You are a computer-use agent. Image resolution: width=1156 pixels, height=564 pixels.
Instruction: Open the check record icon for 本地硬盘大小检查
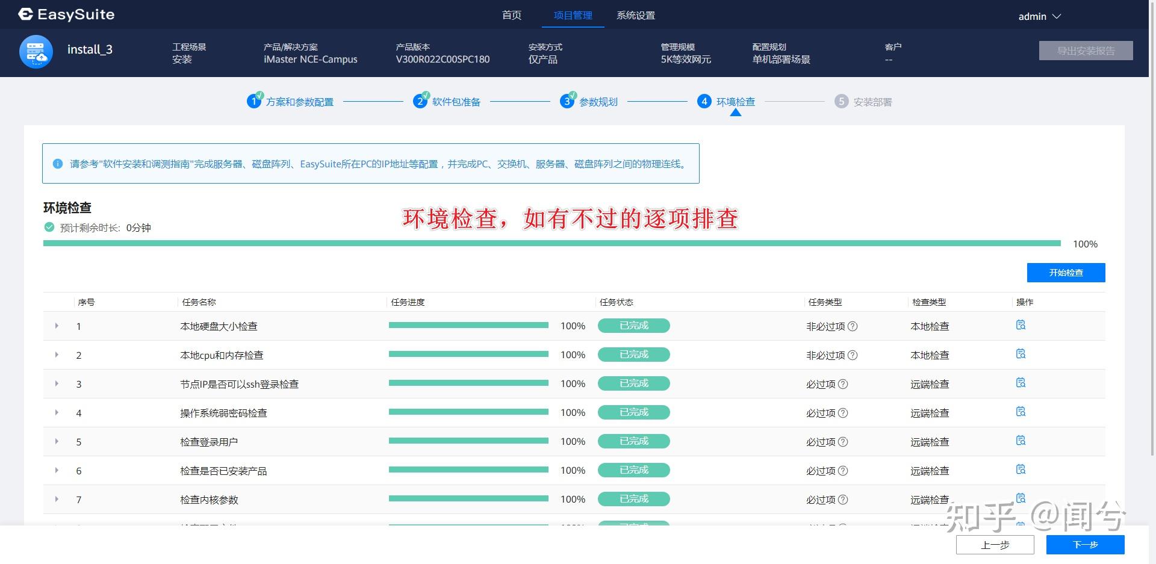click(x=1021, y=324)
